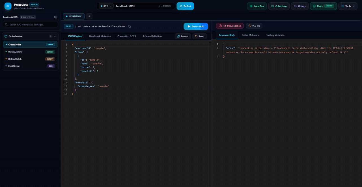The height and width of the screenshot is (187, 362).
Task: Open request History
Action: point(299,6)
